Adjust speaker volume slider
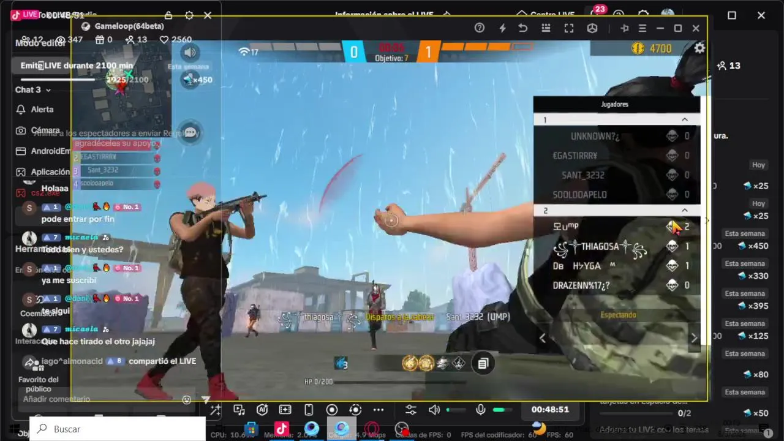784x441 pixels. 456,410
